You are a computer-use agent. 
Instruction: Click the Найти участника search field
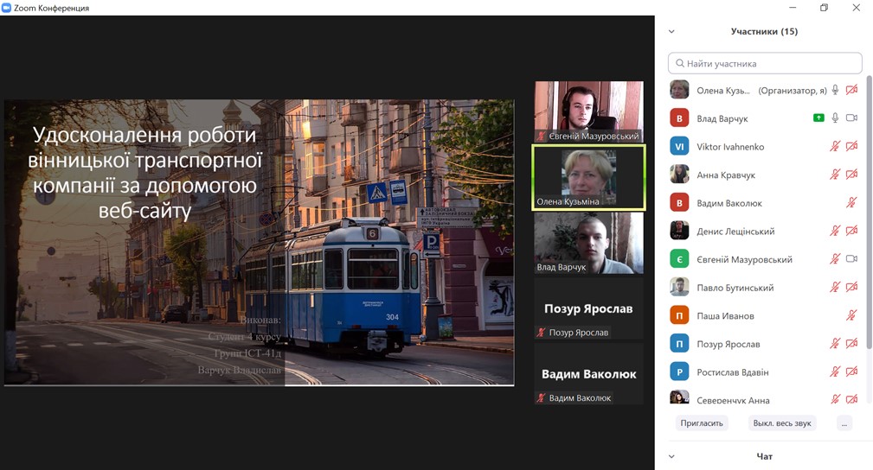pos(765,63)
